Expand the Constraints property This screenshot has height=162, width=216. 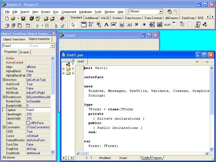tap(4, 127)
